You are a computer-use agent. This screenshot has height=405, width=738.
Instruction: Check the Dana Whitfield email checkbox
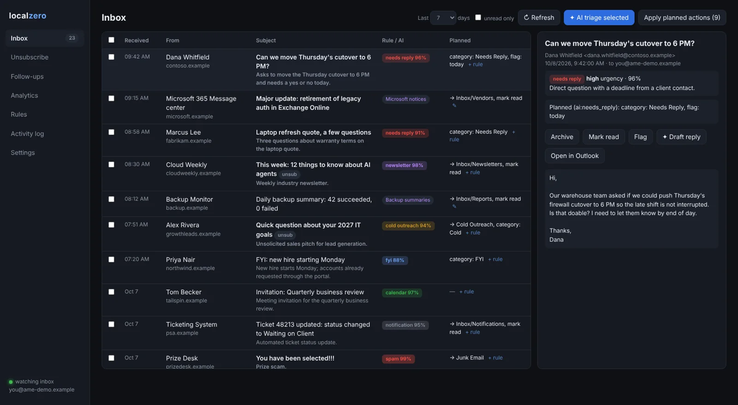pos(111,57)
